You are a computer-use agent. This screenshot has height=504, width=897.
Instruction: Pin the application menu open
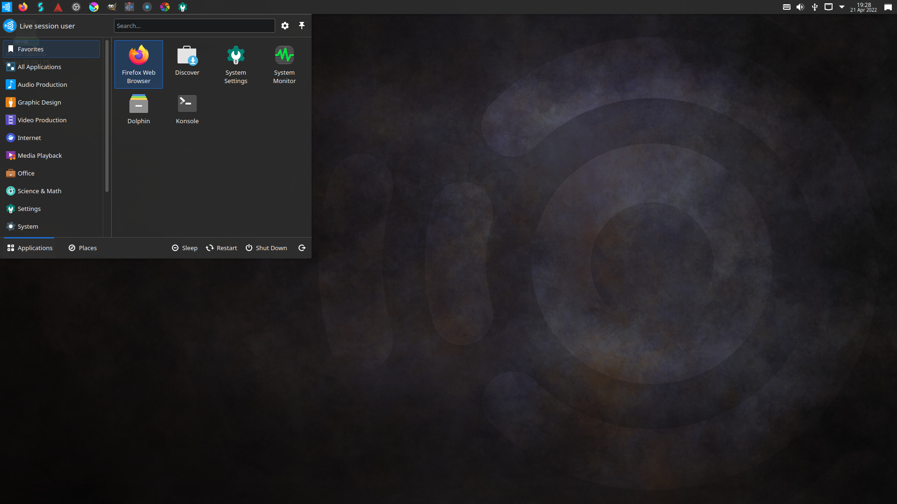pyautogui.click(x=302, y=26)
